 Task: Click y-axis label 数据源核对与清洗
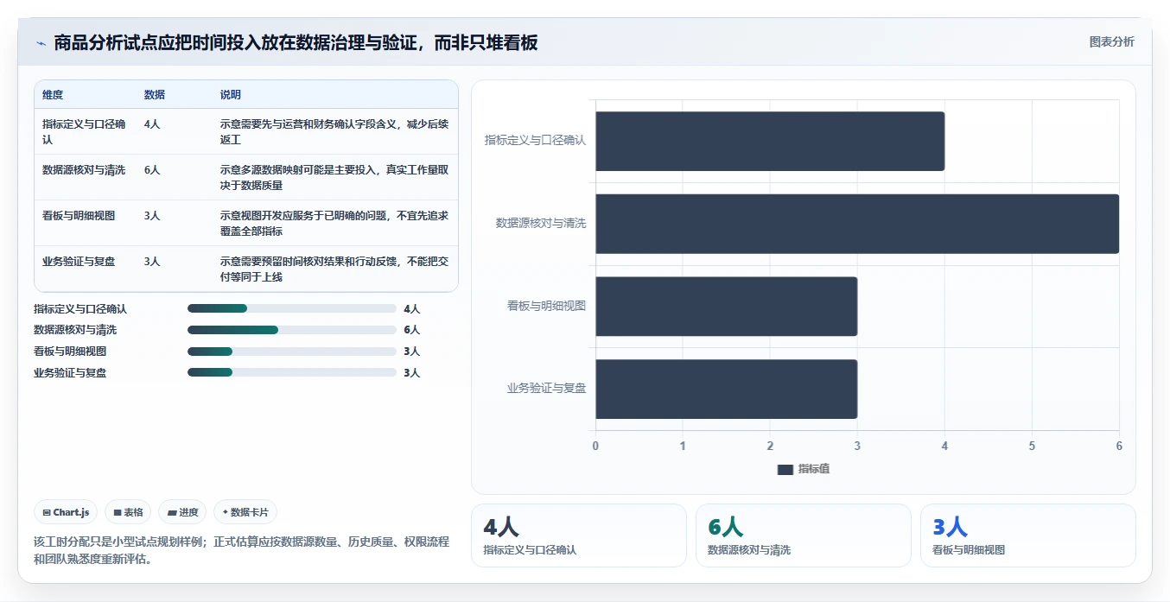[x=541, y=223]
